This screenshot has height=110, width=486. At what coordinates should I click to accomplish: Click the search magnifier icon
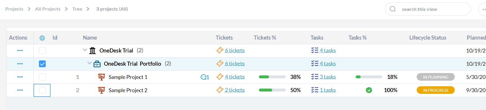393,9
